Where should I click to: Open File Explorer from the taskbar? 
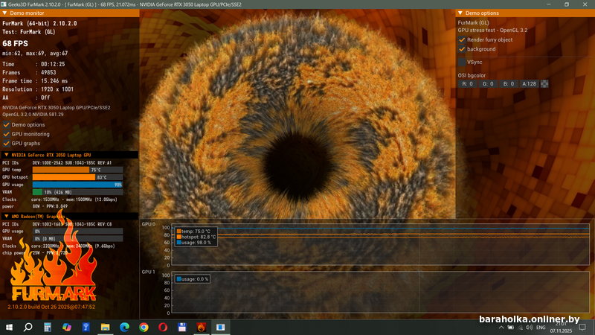point(106,327)
